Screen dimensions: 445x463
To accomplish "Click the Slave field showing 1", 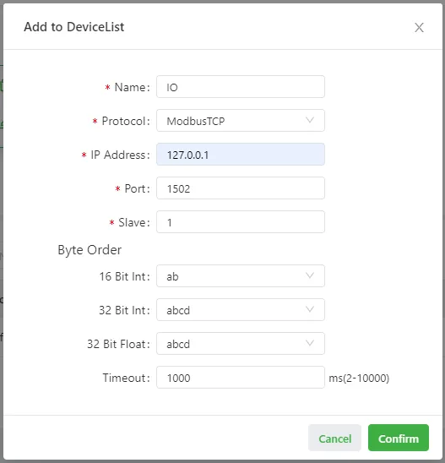I will (x=241, y=221).
